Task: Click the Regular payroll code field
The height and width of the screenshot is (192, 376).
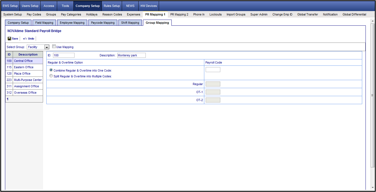Action: pyautogui.click(x=213, y=84)
